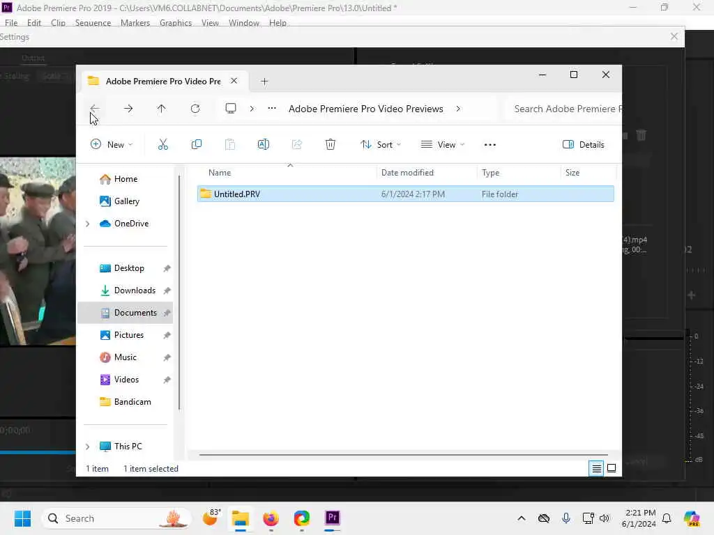Click the Share icon
This screenshot has width=714, height=535.
pyautogui.click(x=297, y=145)
